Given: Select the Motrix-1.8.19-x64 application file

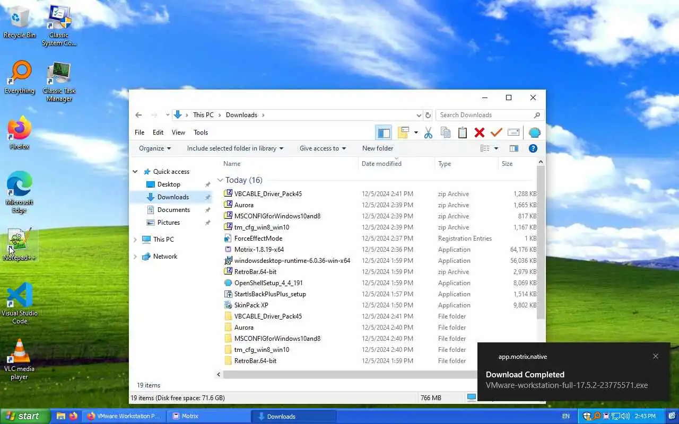Looking at the screenshot, I should [x=259, y=250].
